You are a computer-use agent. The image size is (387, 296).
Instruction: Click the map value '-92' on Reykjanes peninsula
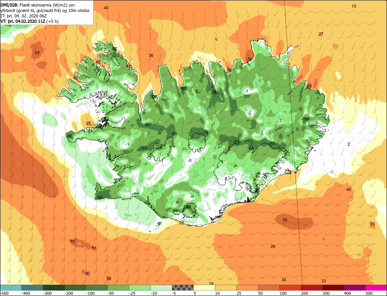(x=99, y=198)
